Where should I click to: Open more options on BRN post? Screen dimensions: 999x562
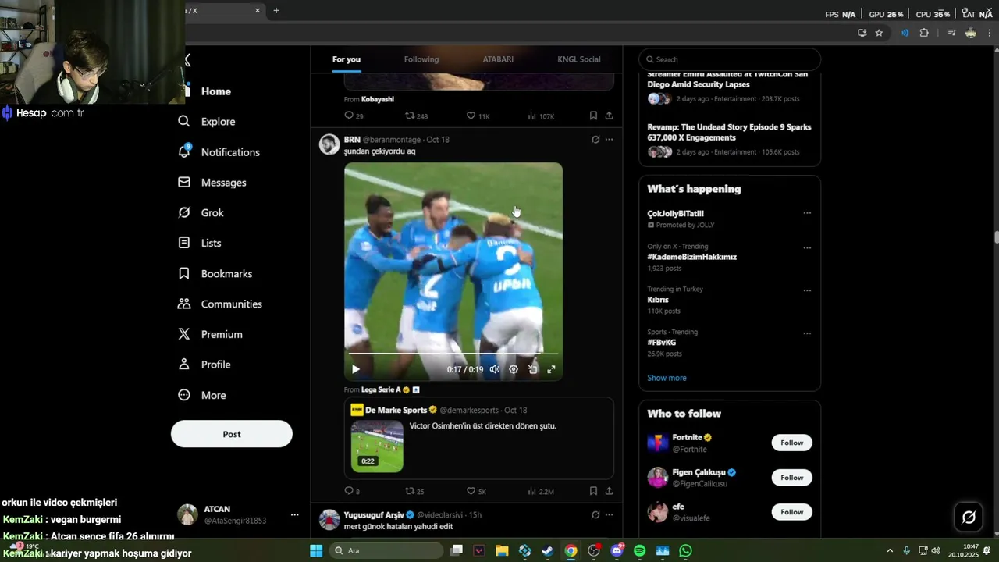point(610,140)
